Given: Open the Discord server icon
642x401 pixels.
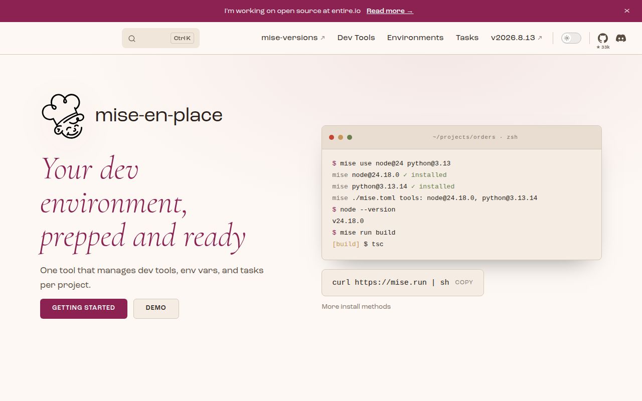Looking at the screenshot, I should 621,38.
